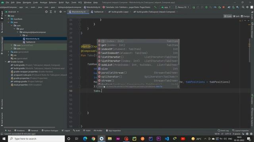Open the Nexus 5X device dropdown
Image resolution: width=254 pixels, height=142 pixels.
(182, 7)
